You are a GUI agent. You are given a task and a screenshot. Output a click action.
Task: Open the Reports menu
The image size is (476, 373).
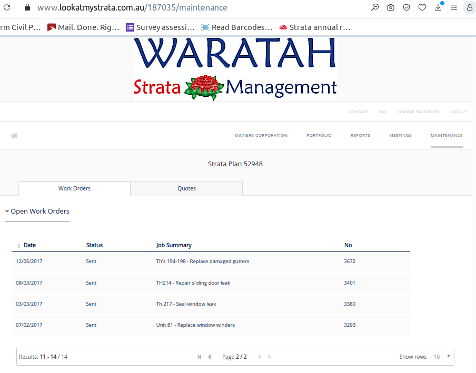tap(360, 136)
